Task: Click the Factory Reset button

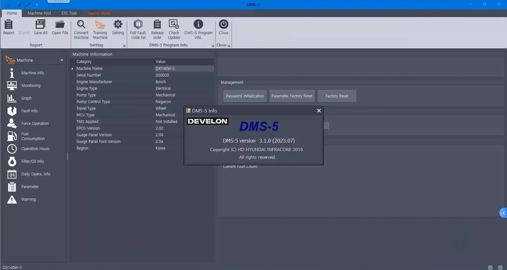Action: (x=337, y=96)
